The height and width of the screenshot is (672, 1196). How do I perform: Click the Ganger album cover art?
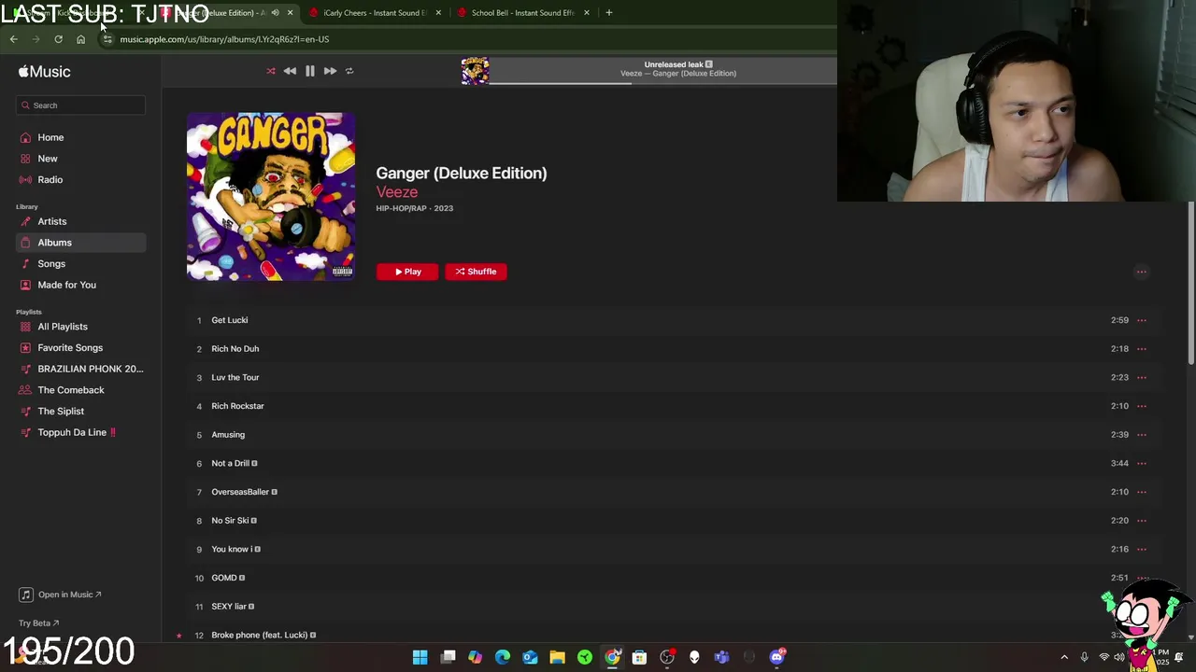271,197
